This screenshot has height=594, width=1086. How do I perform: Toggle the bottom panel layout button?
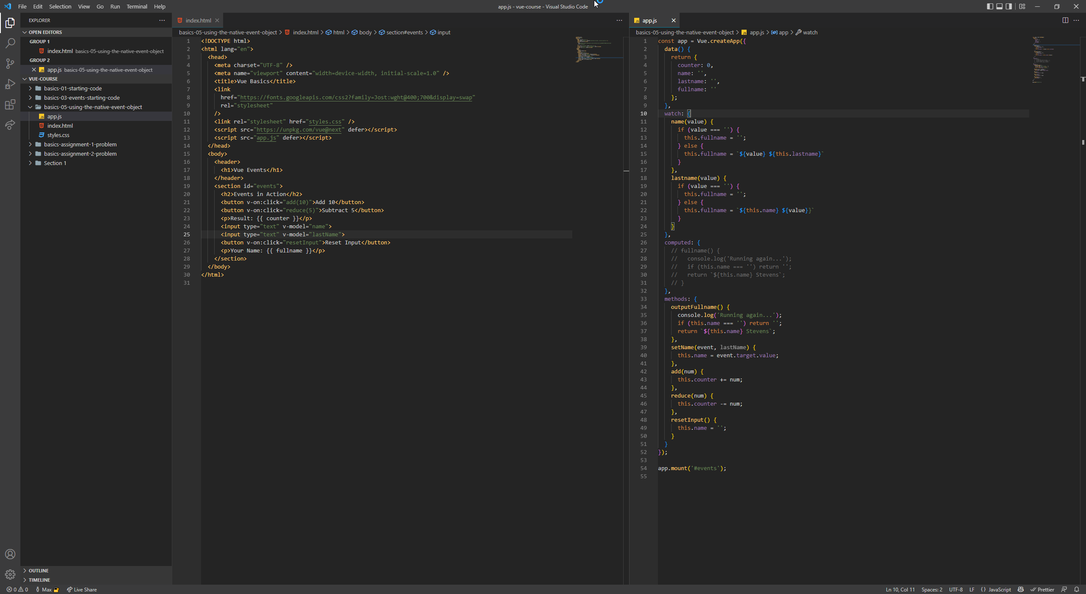[x=999, y=6]
